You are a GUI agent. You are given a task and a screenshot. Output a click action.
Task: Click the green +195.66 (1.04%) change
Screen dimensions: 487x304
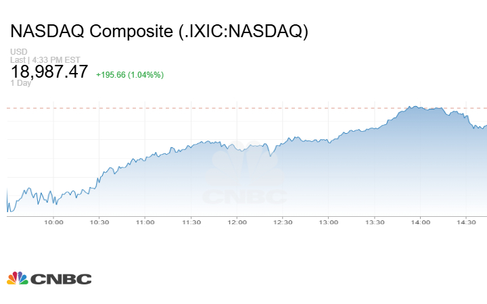coord(130,74)
